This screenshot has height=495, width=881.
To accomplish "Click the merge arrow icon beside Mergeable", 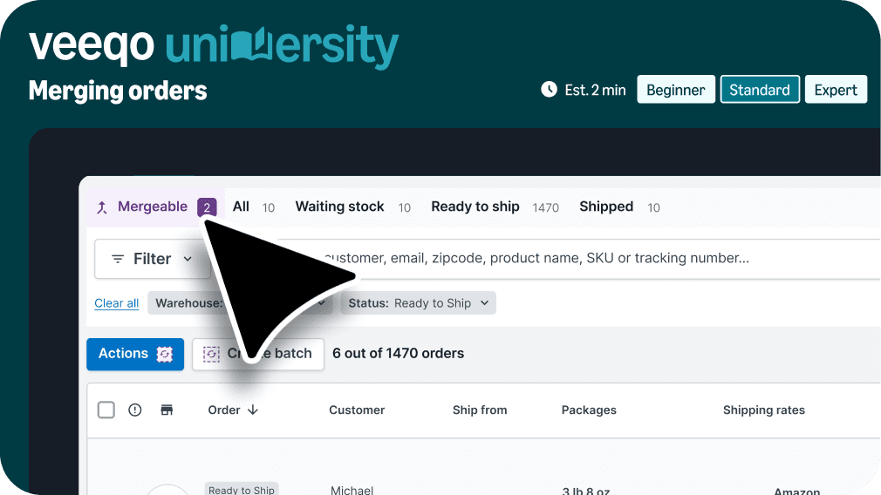I will [102, 207].
